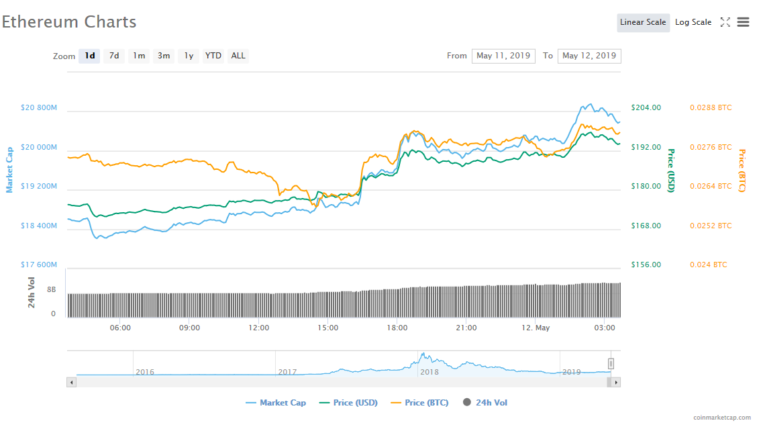
Task: Open the To date field
Action: point(589,56)
